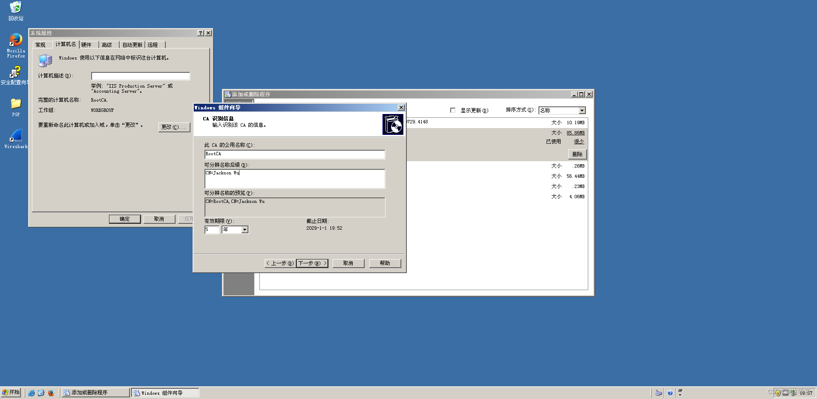Open the language bar help icon
The image size is (817, 399).
[x=670, y=393]
